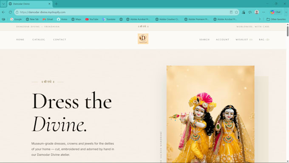The image size is (289, 163).
Task: Go back to the previous page
Action: click(3, 12)
